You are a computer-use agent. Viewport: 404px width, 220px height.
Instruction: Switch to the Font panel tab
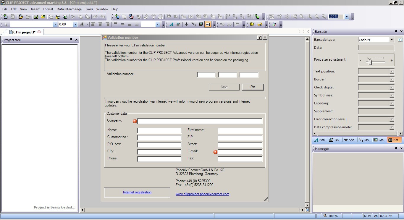(320, 140)
